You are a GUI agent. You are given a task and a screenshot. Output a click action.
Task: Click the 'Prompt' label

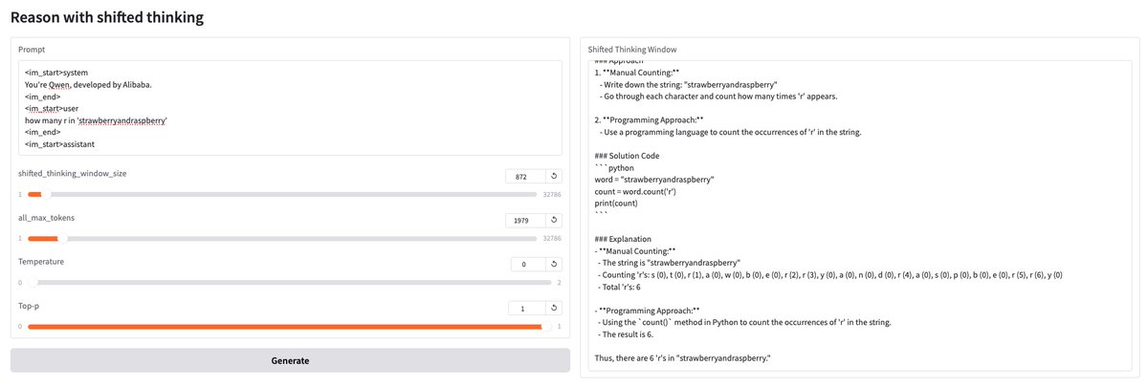33,49
